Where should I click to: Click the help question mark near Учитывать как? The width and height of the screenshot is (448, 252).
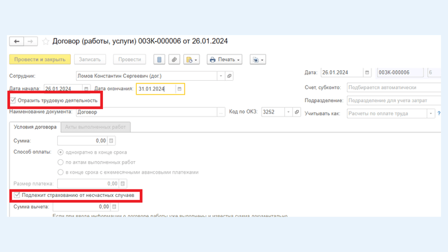pyautogui.click(x=439, y=113)
